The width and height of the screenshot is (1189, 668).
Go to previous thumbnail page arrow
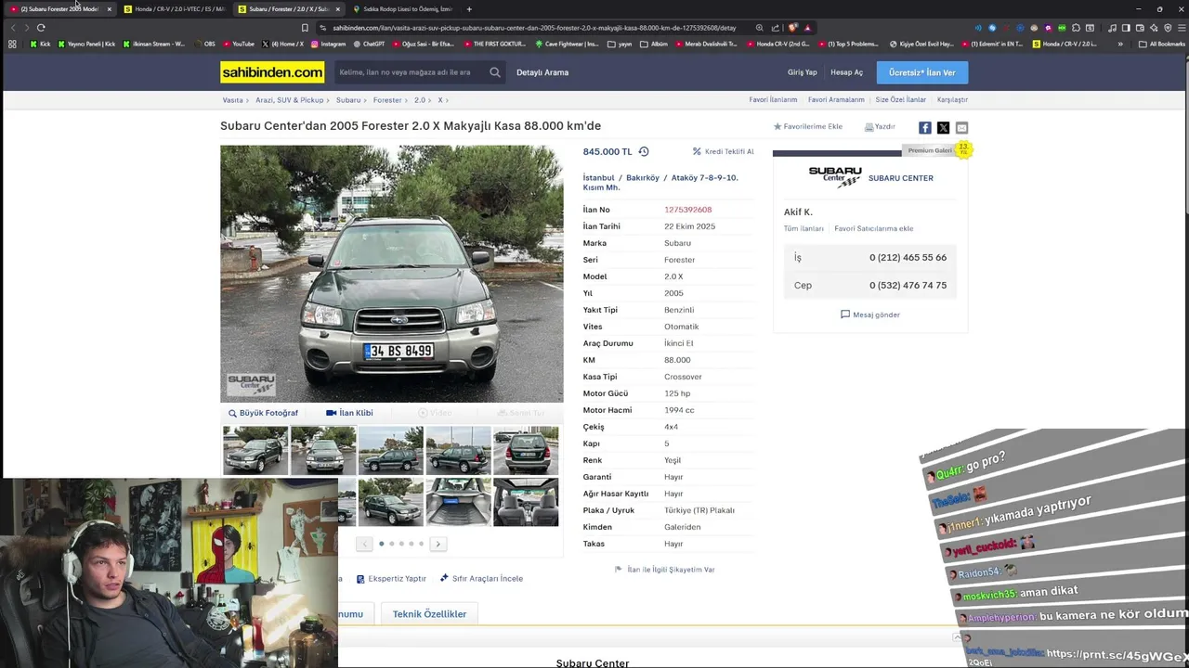click(364, 544)
